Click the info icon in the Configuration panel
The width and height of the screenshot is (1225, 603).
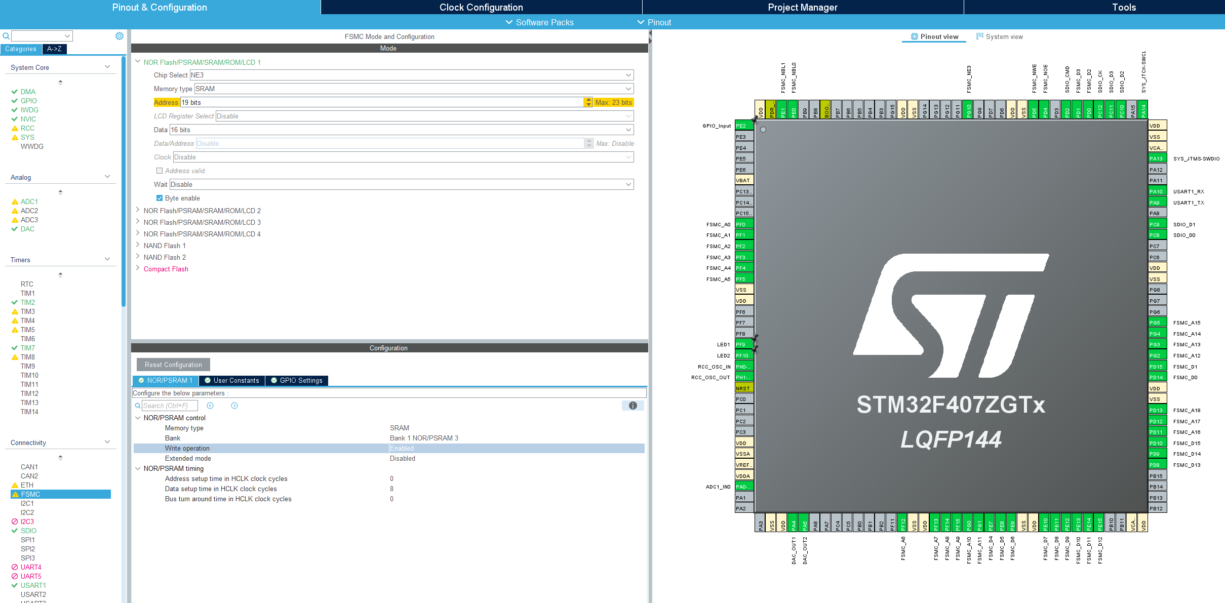point(633,406)
